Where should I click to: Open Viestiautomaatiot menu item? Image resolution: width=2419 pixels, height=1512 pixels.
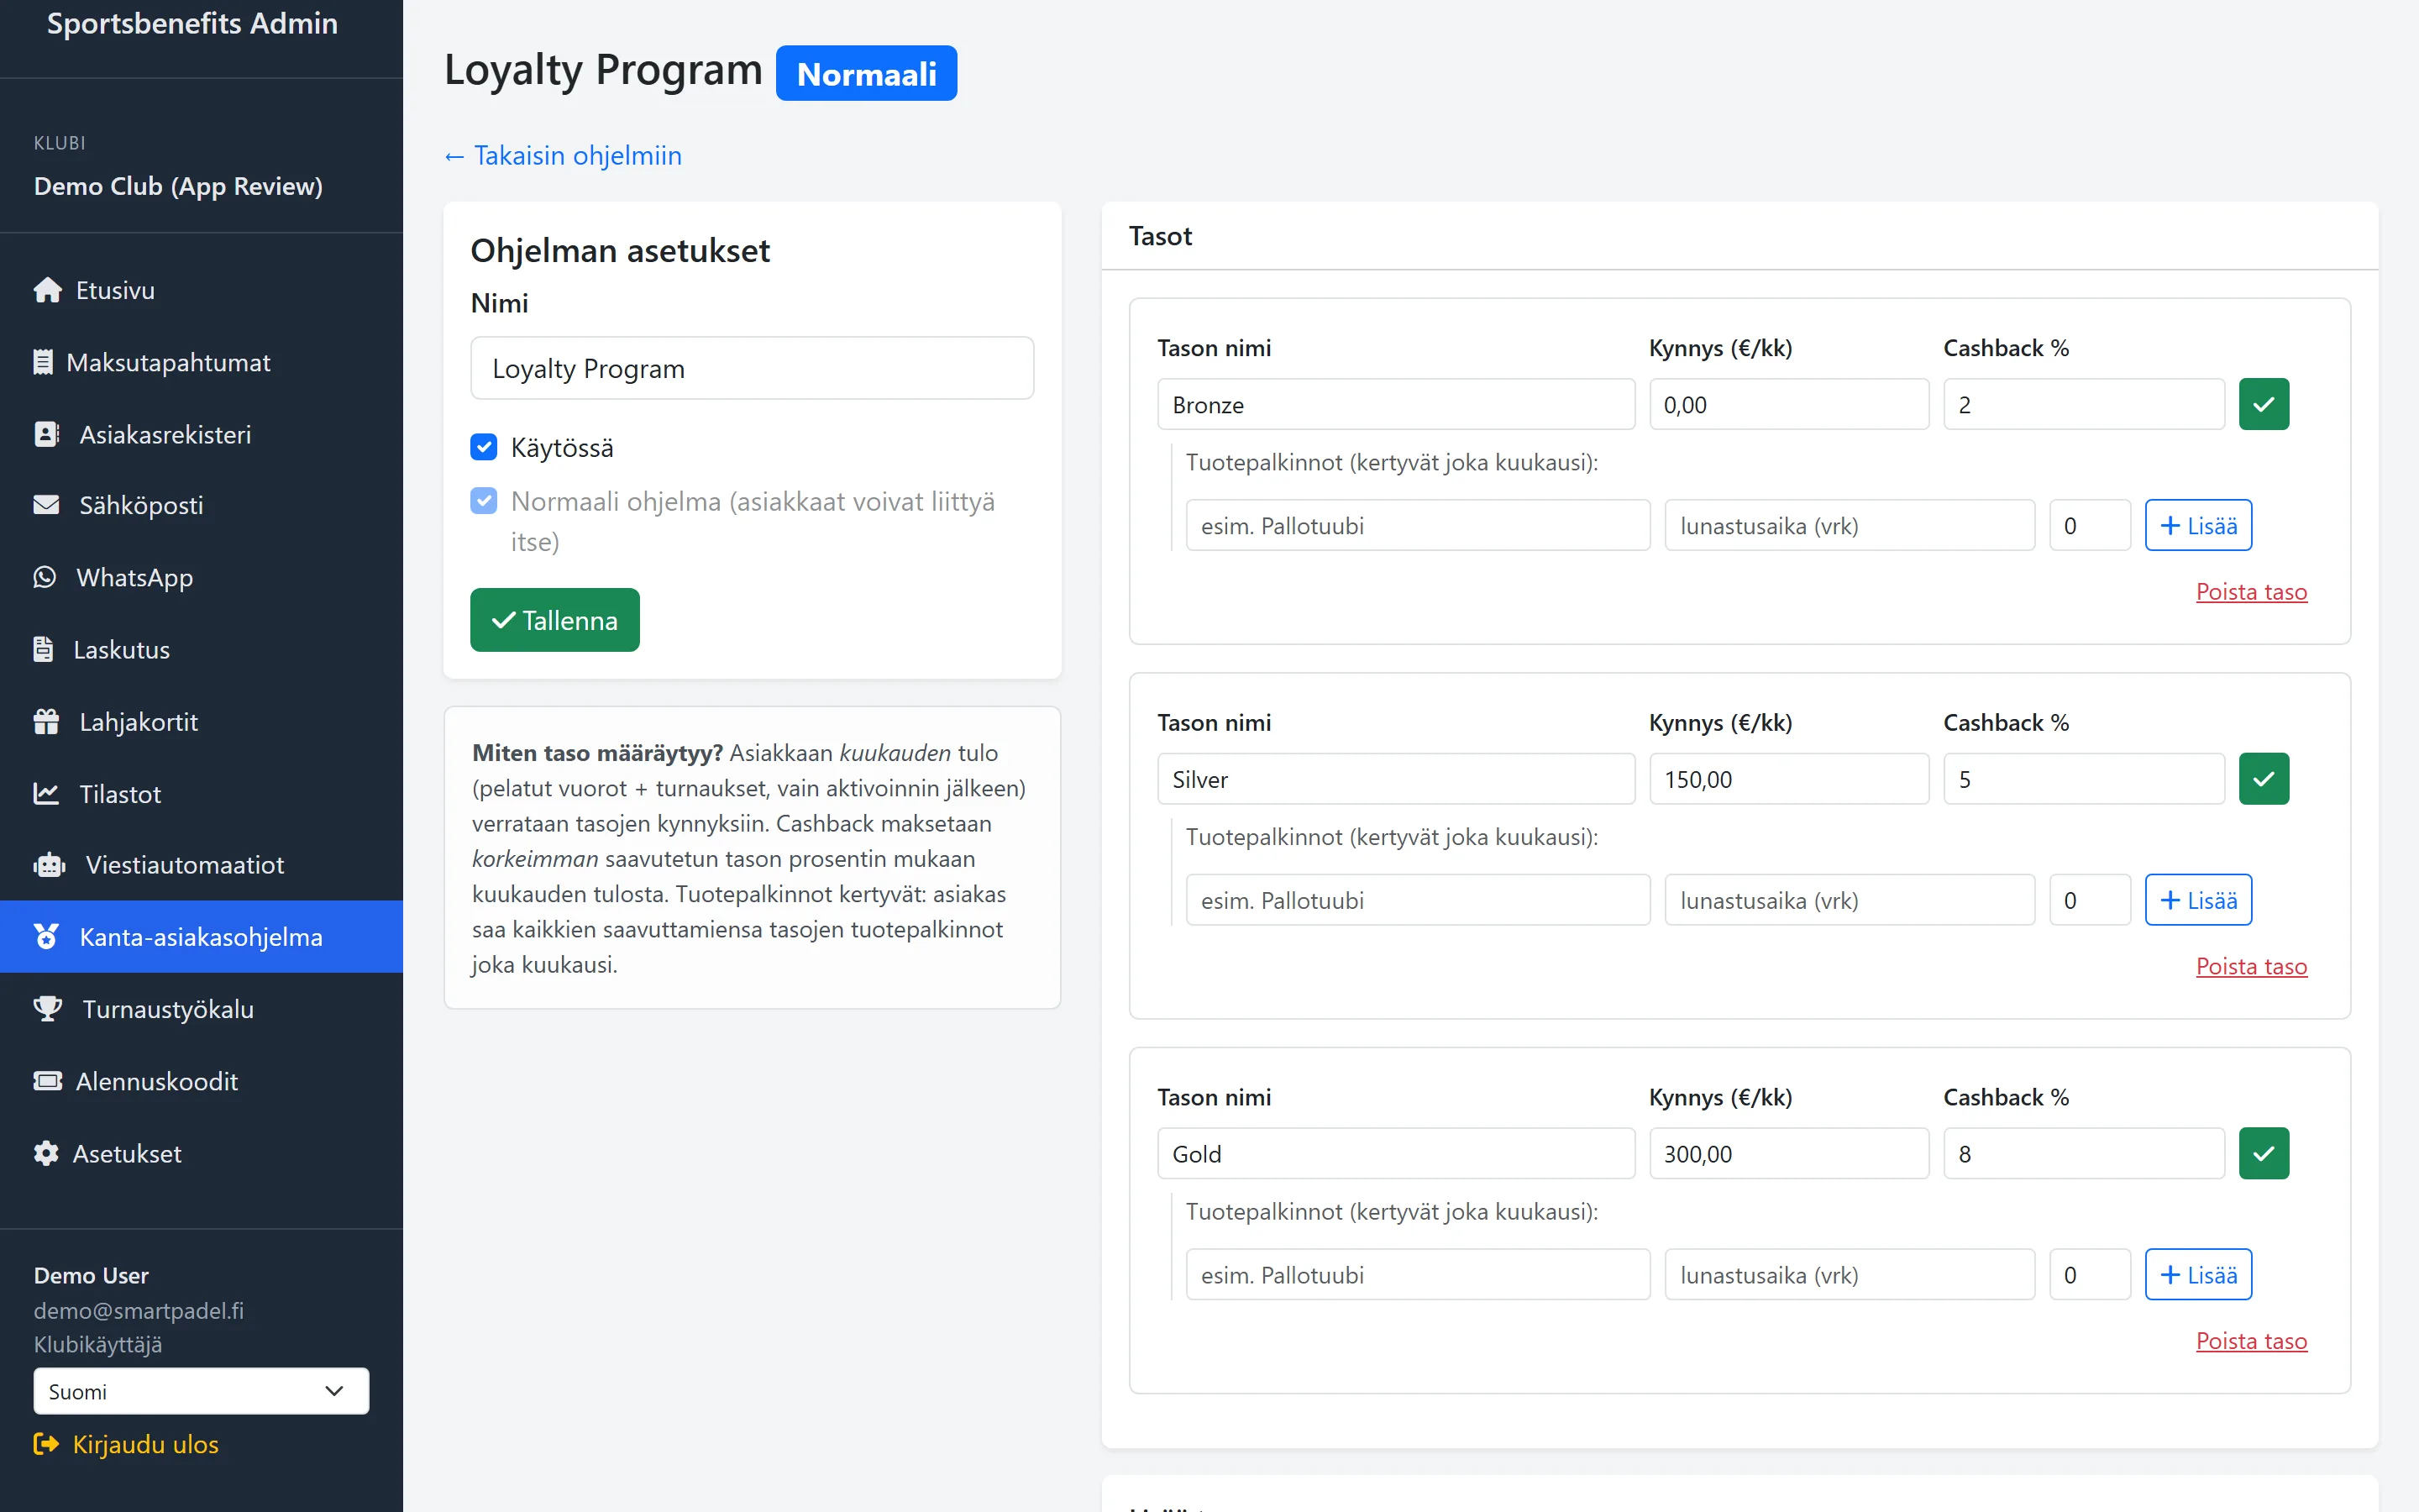click(x=201, y=865)
